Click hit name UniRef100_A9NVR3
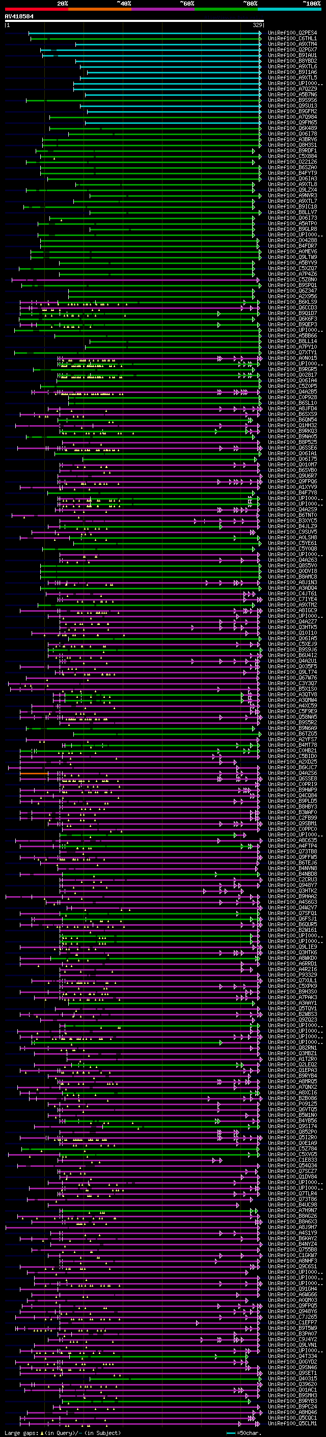 coord(292,196)
